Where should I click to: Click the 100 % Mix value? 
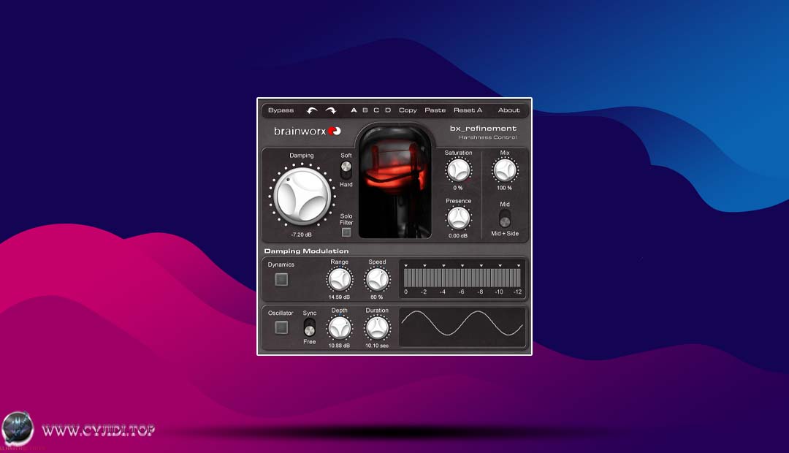click(x=504, y=188)
